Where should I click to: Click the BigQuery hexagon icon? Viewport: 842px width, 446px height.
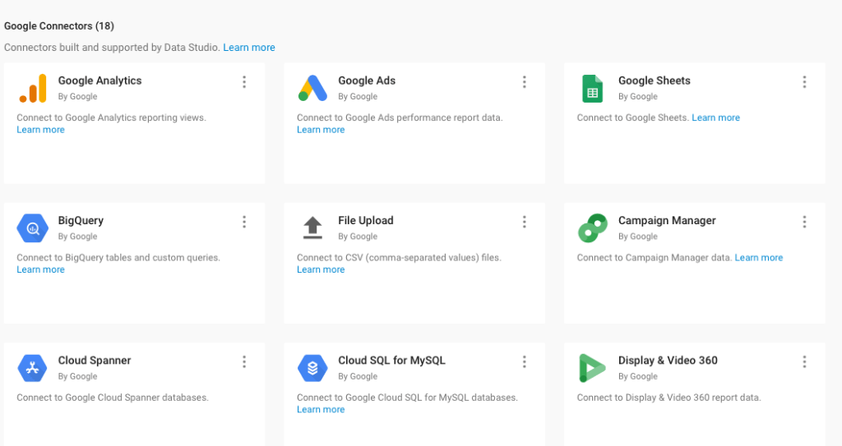(x=33, y=228)
